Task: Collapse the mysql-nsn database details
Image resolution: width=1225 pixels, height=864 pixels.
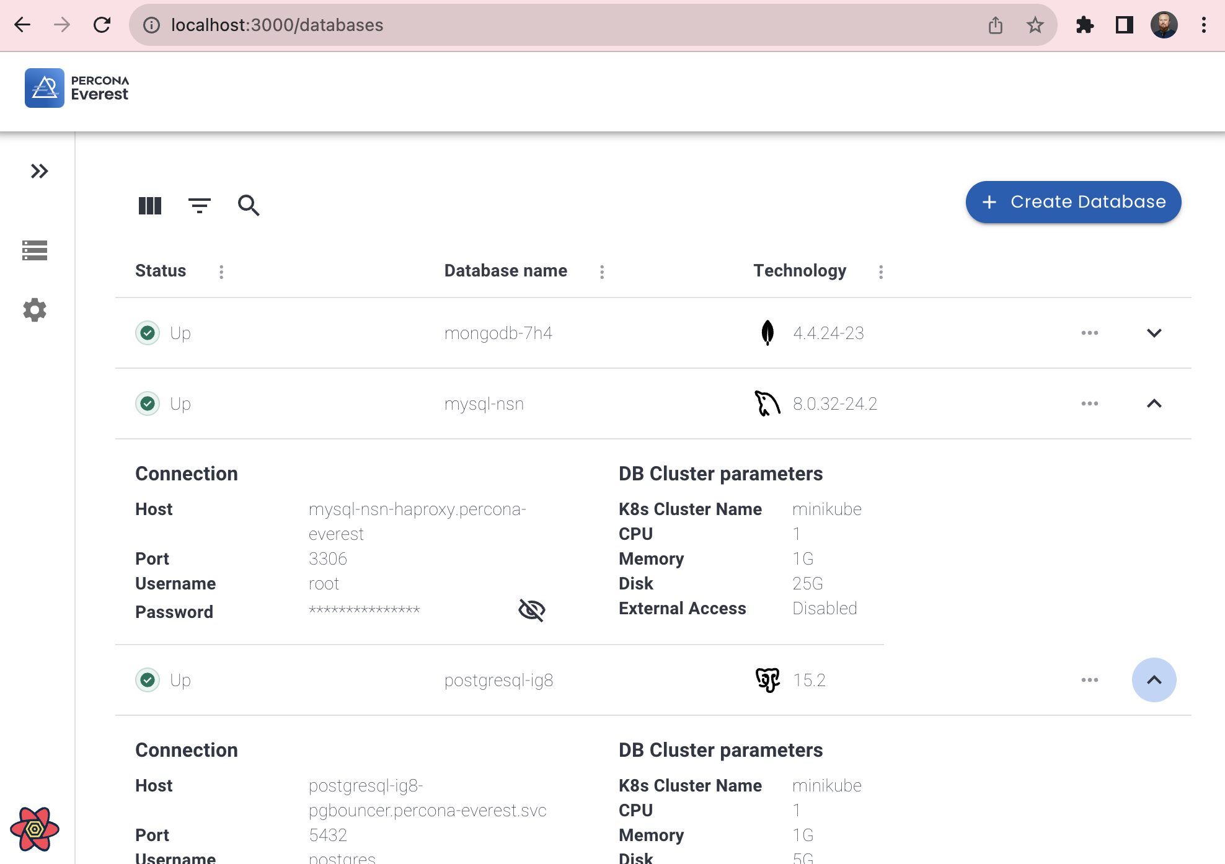Action: point(1154,403)
